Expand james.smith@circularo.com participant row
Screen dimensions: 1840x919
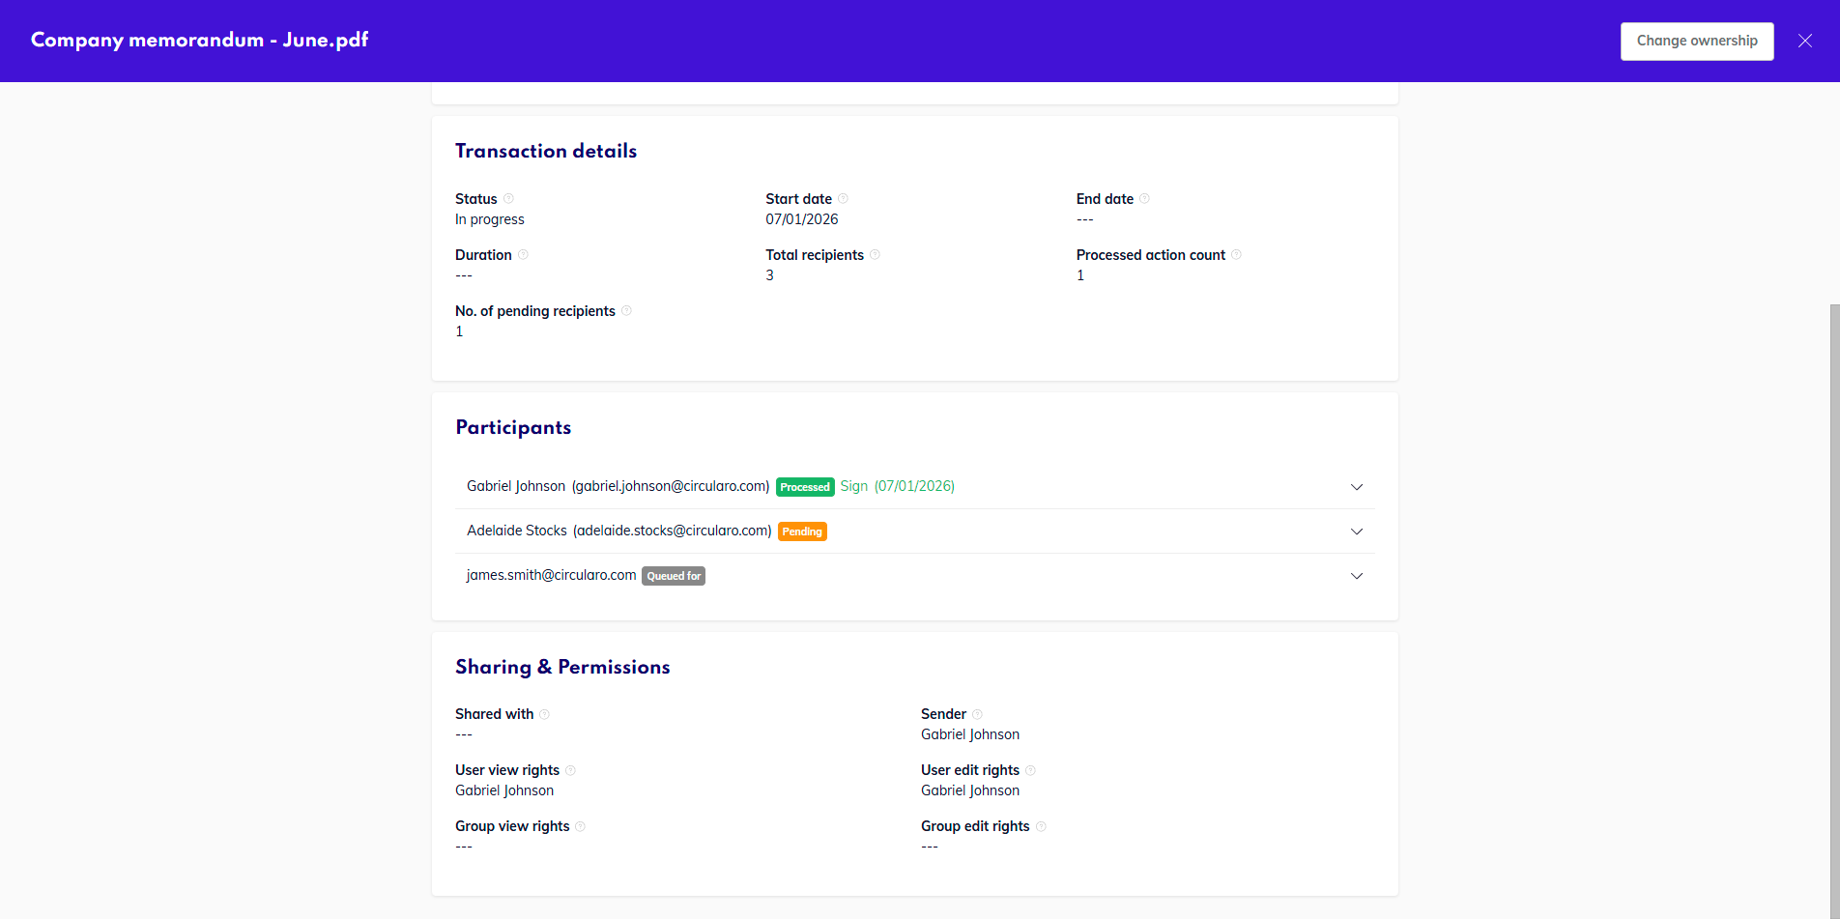1356,576
